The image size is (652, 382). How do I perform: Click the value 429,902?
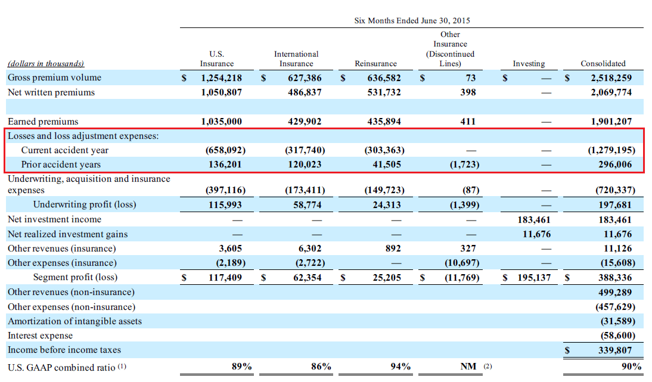(x=305, y=122)
